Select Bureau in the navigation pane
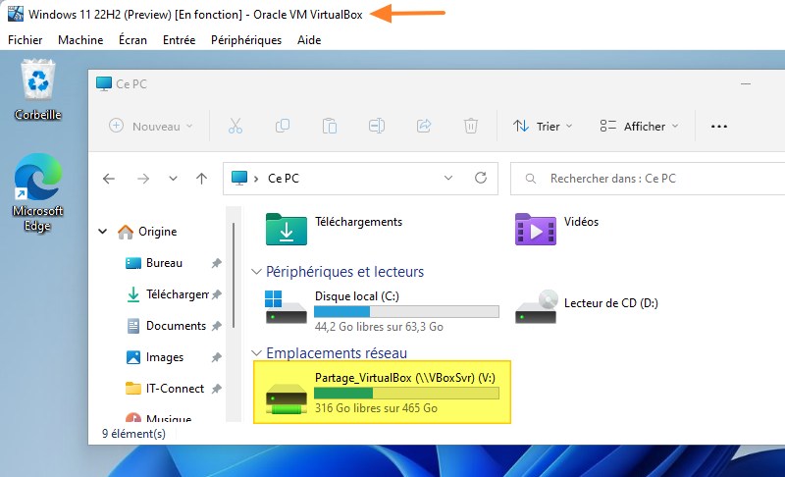785x477 pixels. pos(164,263)
